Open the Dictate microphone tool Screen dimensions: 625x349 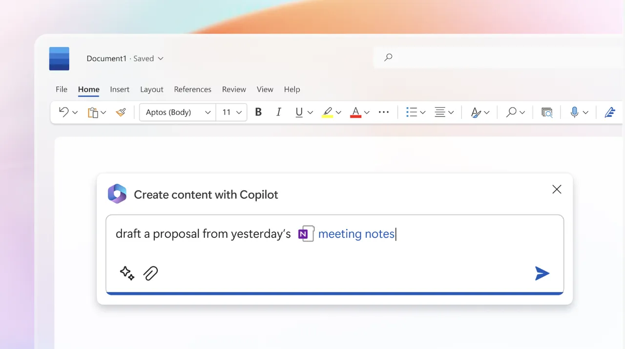coord(574,112)
